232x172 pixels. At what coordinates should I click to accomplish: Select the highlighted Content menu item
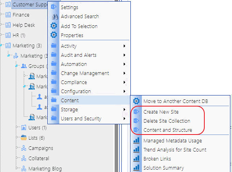[x=89, y=100]
